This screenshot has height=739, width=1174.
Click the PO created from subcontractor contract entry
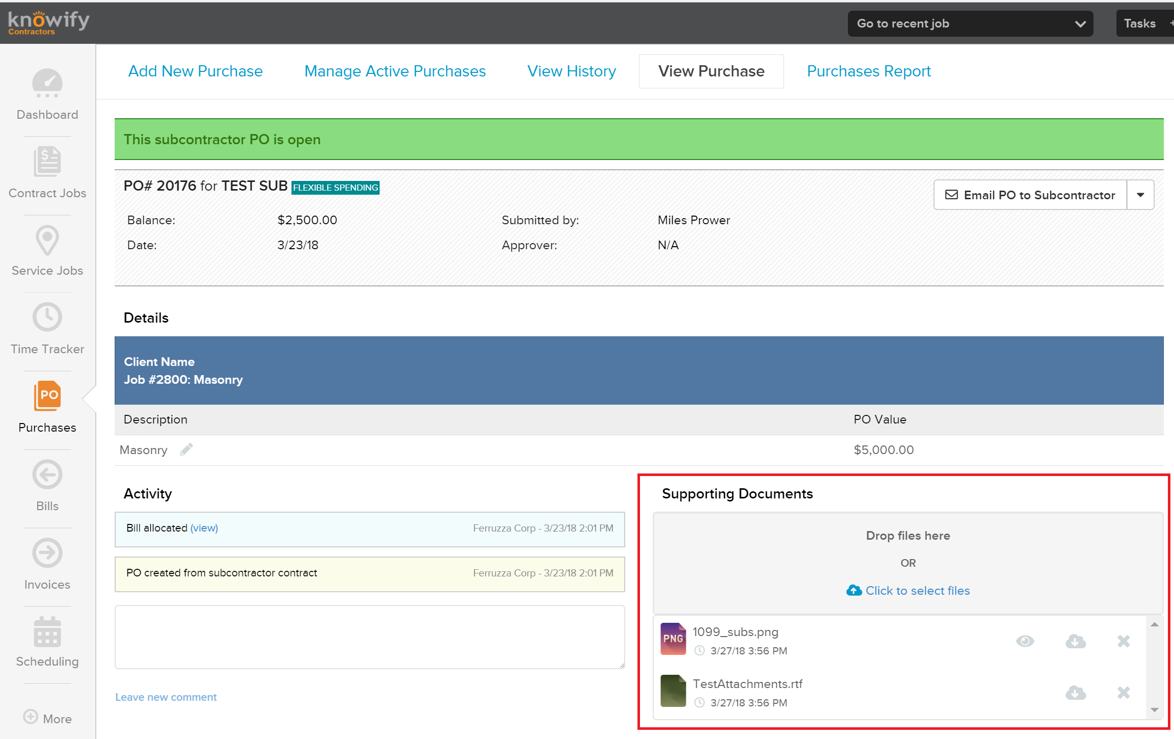pyautogui.click(x=370, y=574)
